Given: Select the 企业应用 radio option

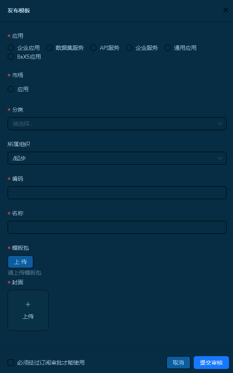Looking at the screenshot, I should (11, 48).
